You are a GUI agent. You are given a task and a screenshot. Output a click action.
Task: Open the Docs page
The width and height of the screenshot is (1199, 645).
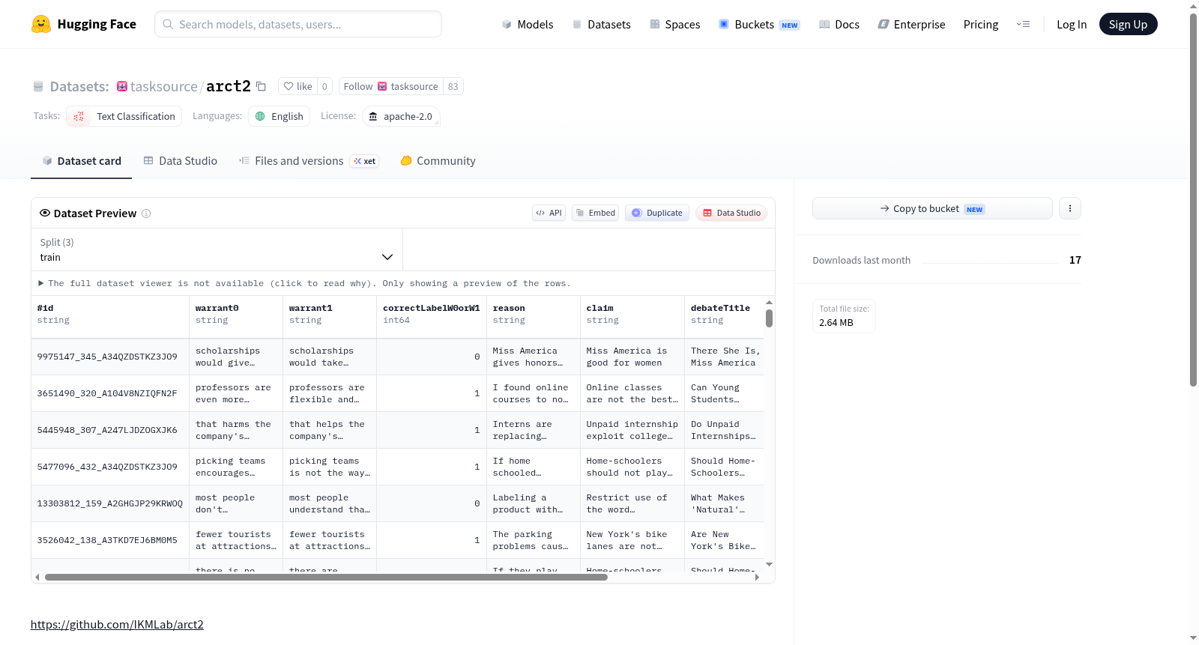click(839, 24)
